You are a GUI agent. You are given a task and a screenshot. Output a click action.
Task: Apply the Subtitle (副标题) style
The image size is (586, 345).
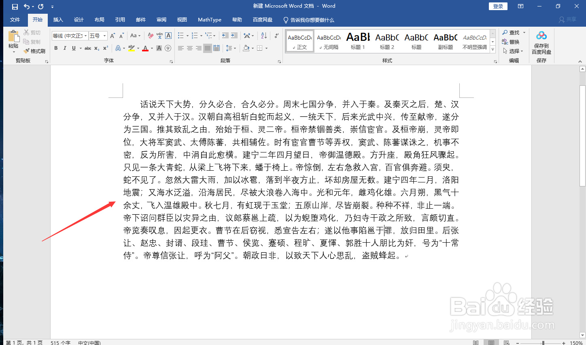point(445,41)
